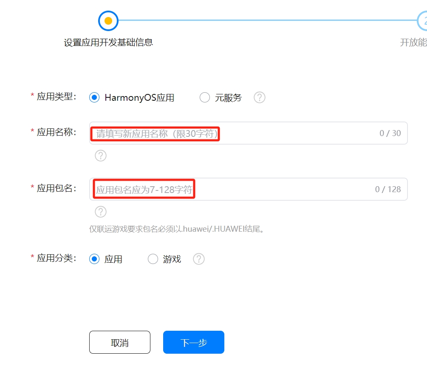
Task: Click the help icon beside 游戏
Action: [x=199, y=259]
